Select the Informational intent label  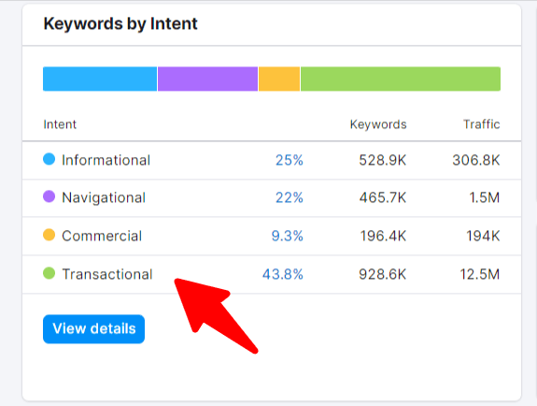pos(106,160)
